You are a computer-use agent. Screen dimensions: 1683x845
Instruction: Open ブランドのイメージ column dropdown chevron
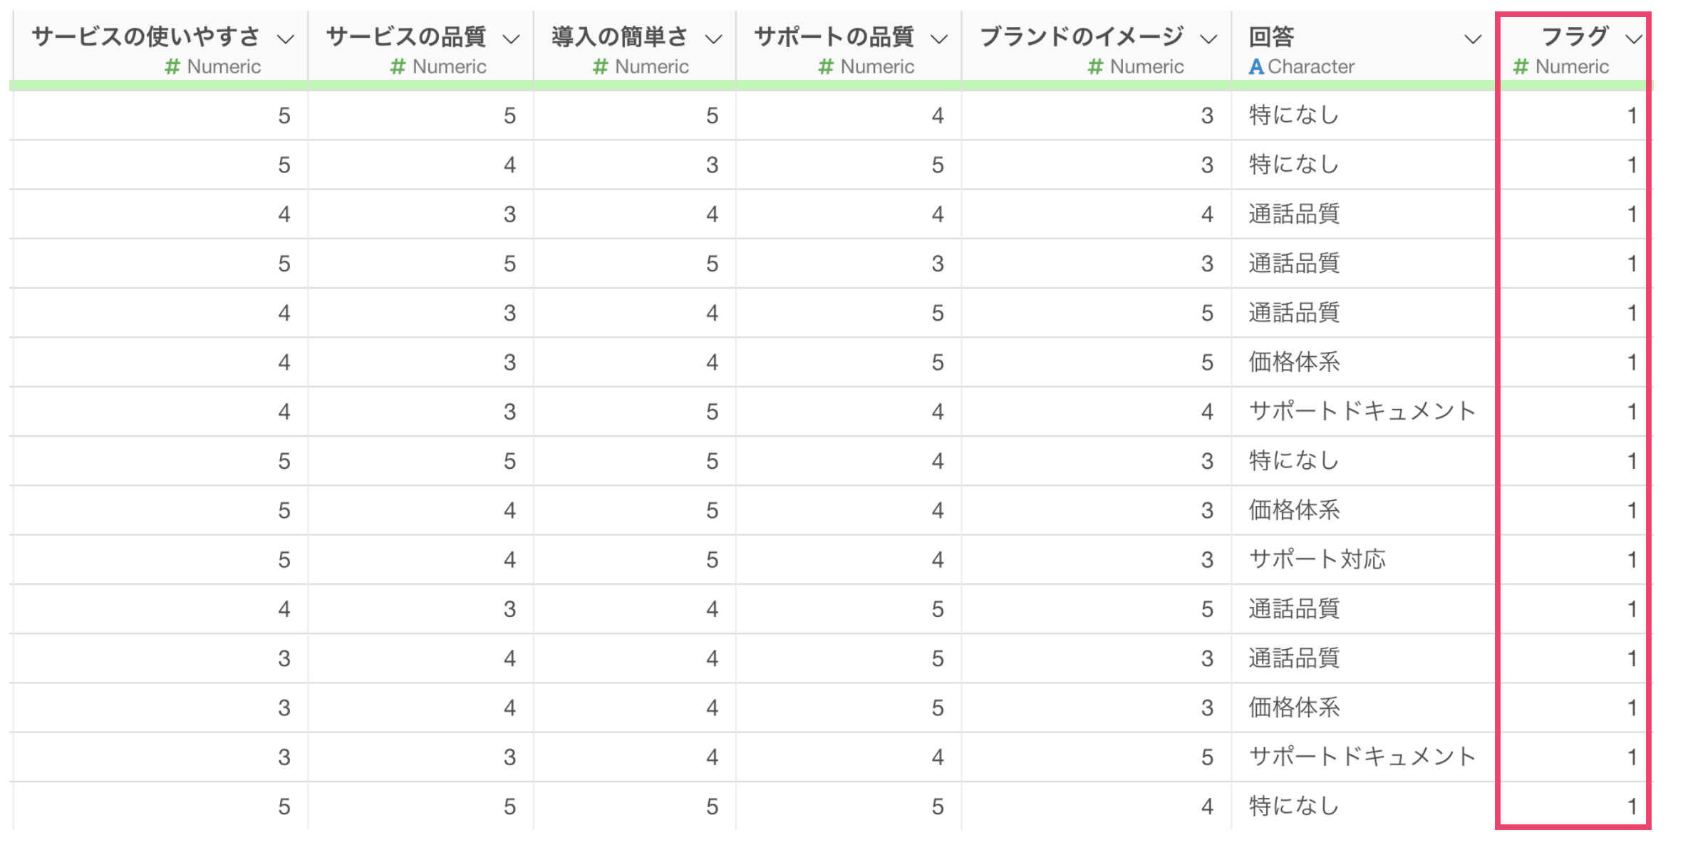click(x=1208, y=39)
